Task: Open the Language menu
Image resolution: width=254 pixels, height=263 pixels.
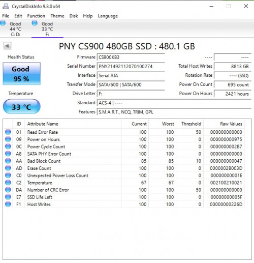Action: pyautogui.click(x=108, y=16)
